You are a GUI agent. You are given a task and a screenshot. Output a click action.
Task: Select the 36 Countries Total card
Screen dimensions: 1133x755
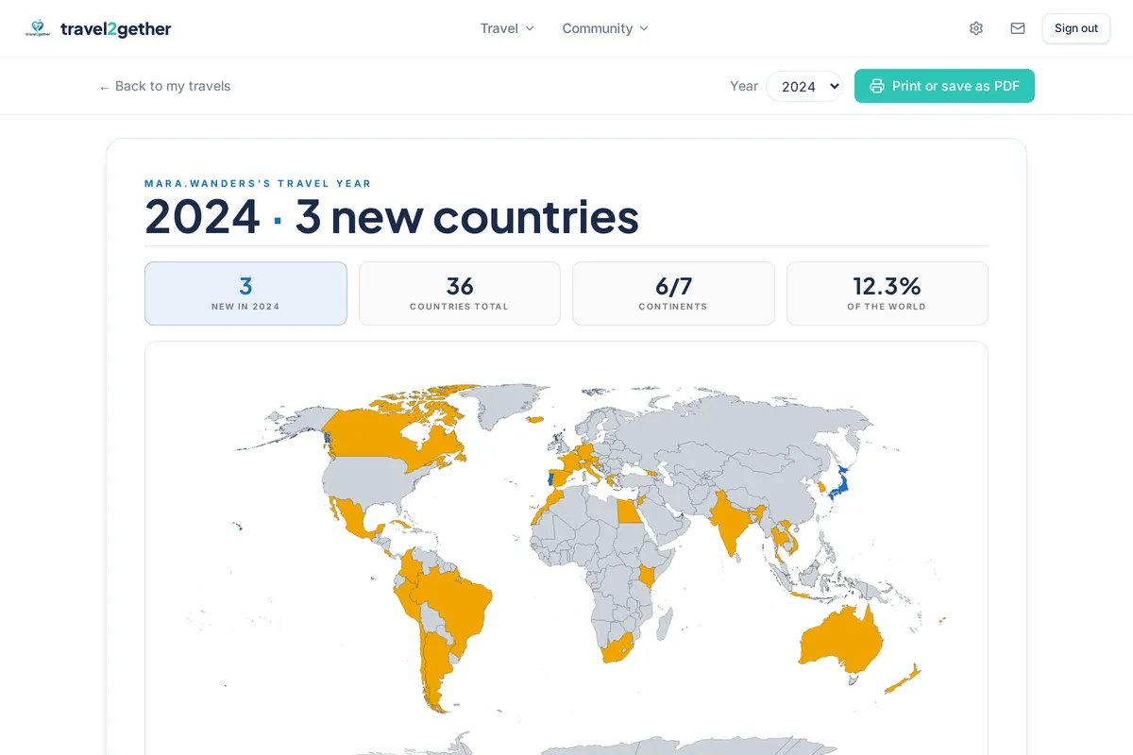(x=460, y=294)
